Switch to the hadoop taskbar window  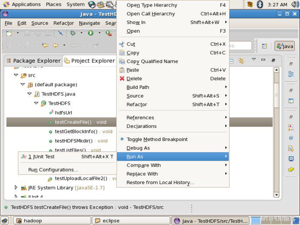tap(52, 221)
